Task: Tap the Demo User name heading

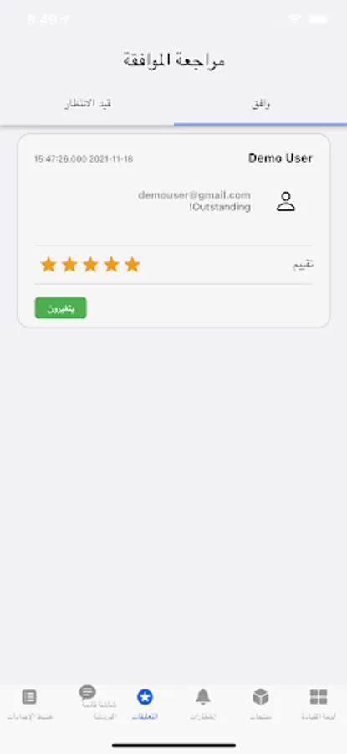Action: coord(280,158)
